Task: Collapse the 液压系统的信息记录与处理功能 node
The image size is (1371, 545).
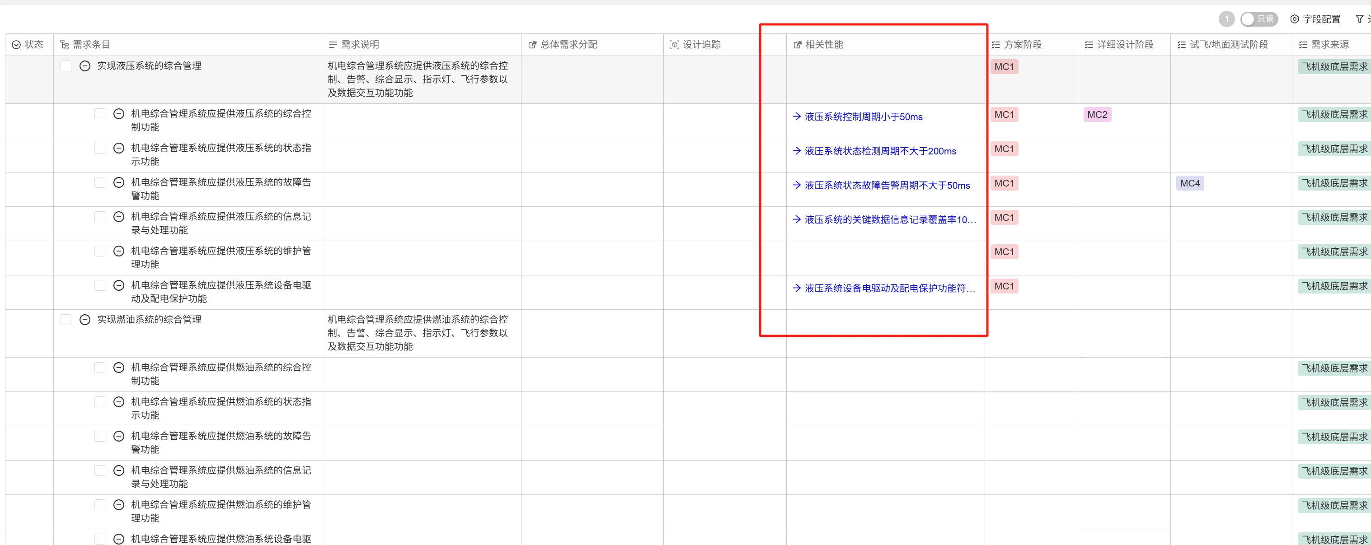Action: point(119,216)
